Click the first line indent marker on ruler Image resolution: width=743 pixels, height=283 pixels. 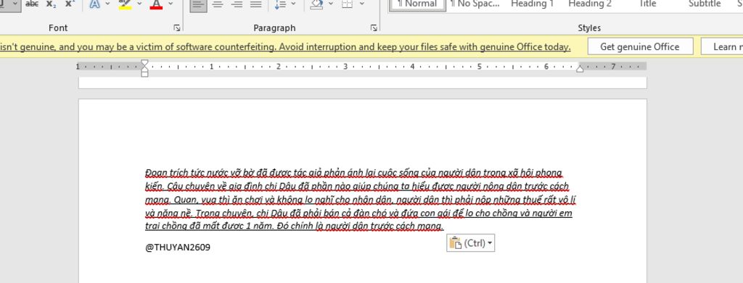[x=144, y=63]
